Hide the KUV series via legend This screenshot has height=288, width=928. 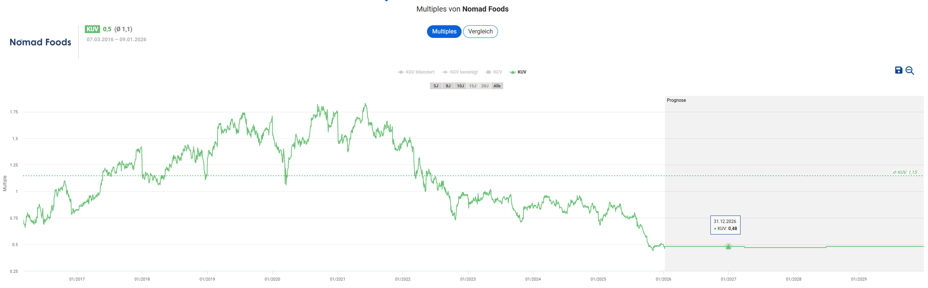click(518, 72)
